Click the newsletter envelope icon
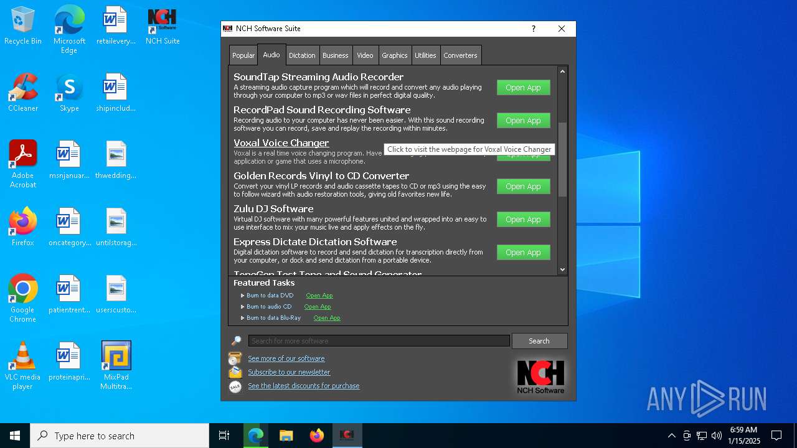Image resolution: width=797 pixels, height=448 pixels. pos(235,372)
